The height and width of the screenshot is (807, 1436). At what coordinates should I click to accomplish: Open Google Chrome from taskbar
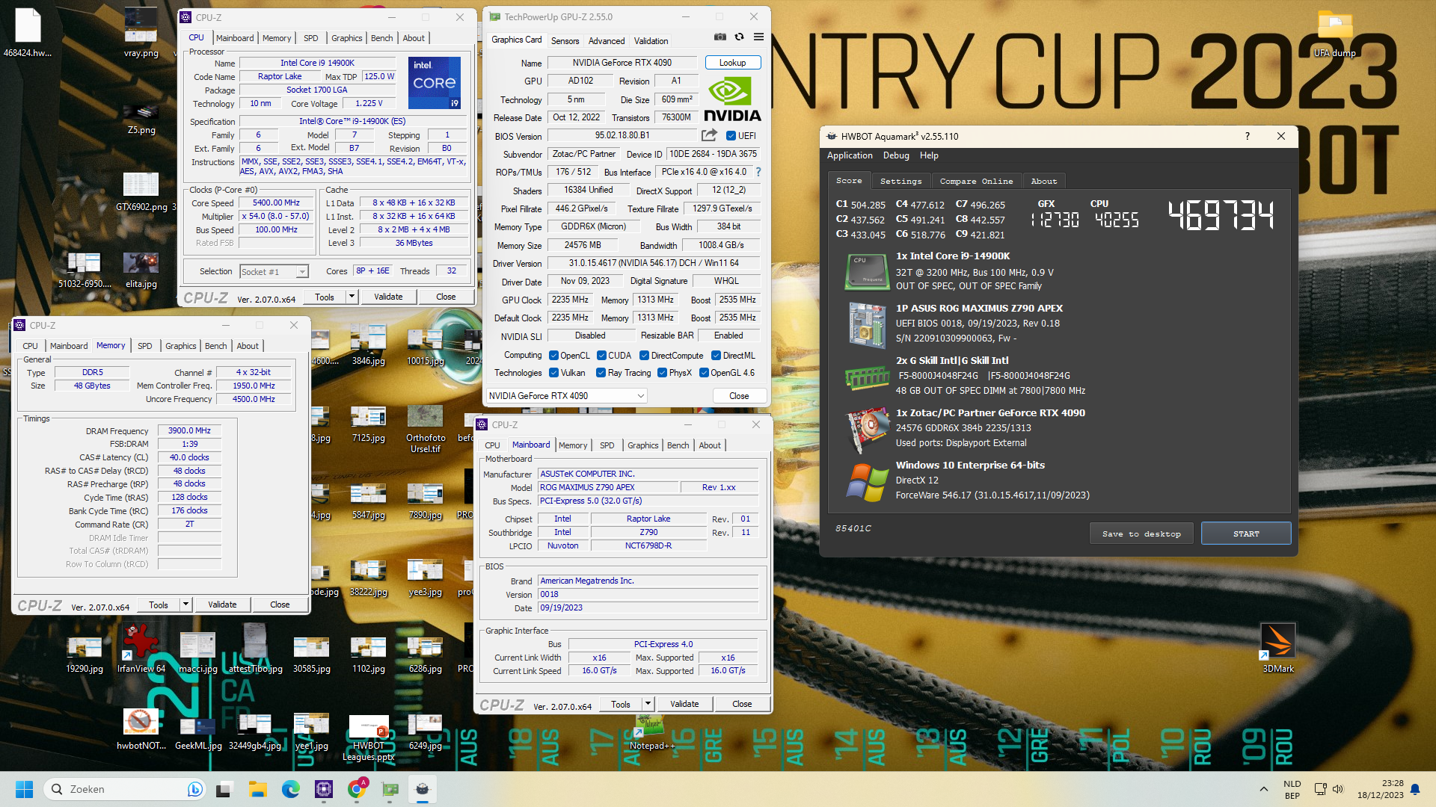coord(357,789)
